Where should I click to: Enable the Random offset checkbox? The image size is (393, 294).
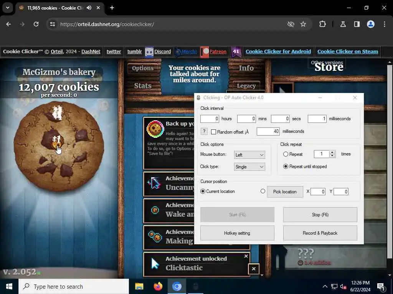pos(213,132)
